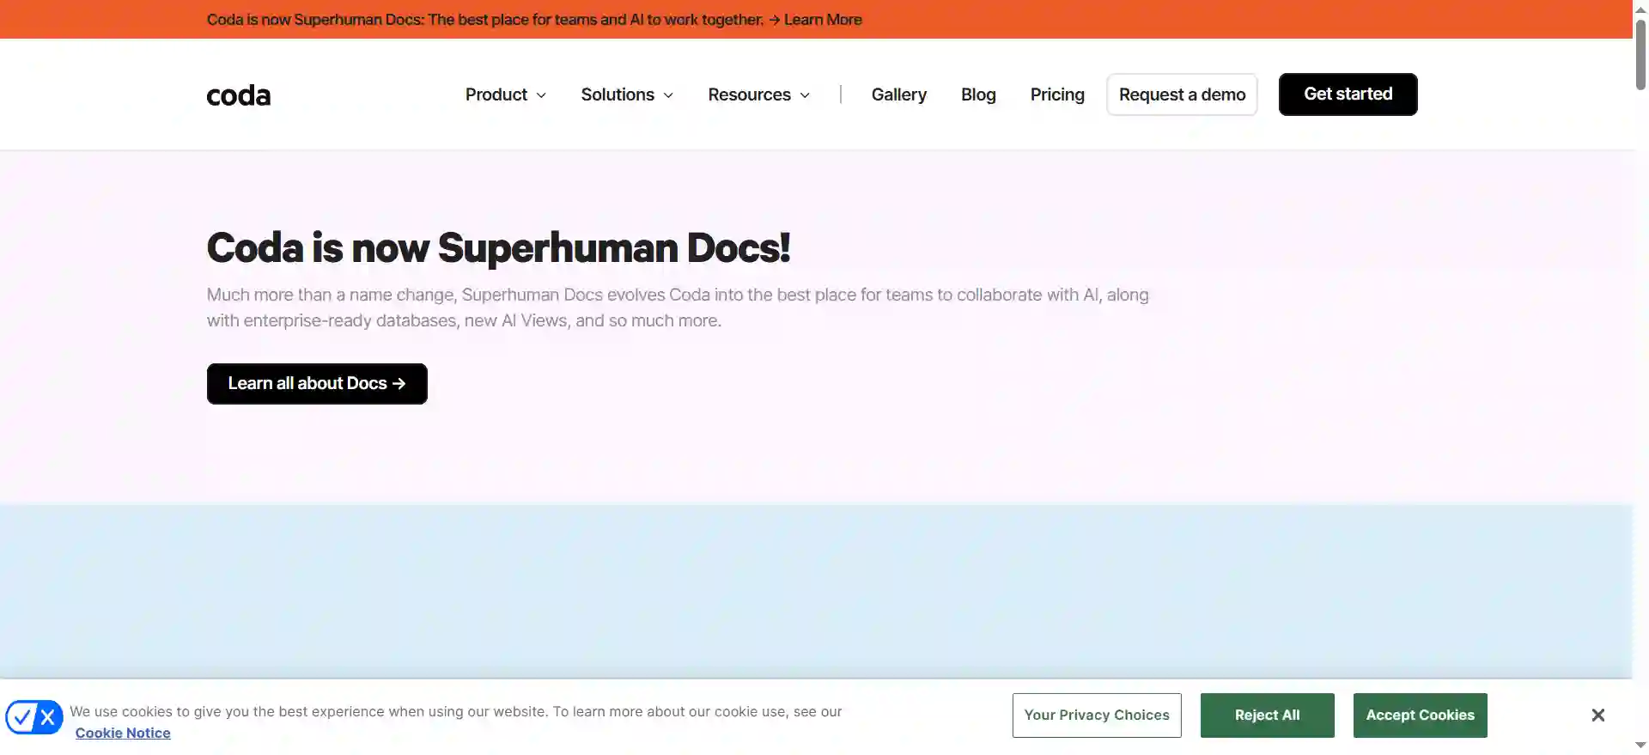Viewport: 1649px width, 755px height.
Task: Open Your Privacy Choices
Action: 1097,715
